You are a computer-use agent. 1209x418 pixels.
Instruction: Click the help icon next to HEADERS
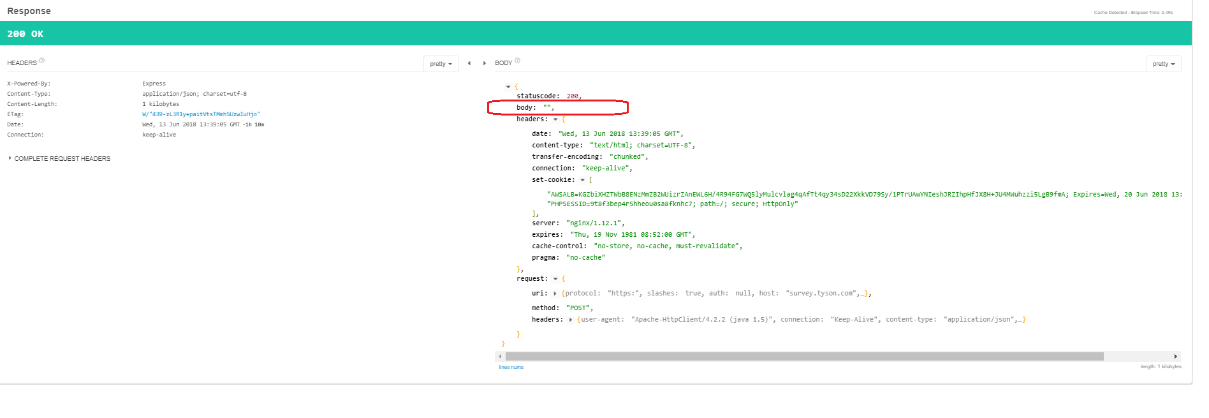(x=42, y=61)
